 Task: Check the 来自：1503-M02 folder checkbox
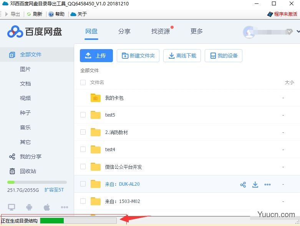(x=83, y=201)
